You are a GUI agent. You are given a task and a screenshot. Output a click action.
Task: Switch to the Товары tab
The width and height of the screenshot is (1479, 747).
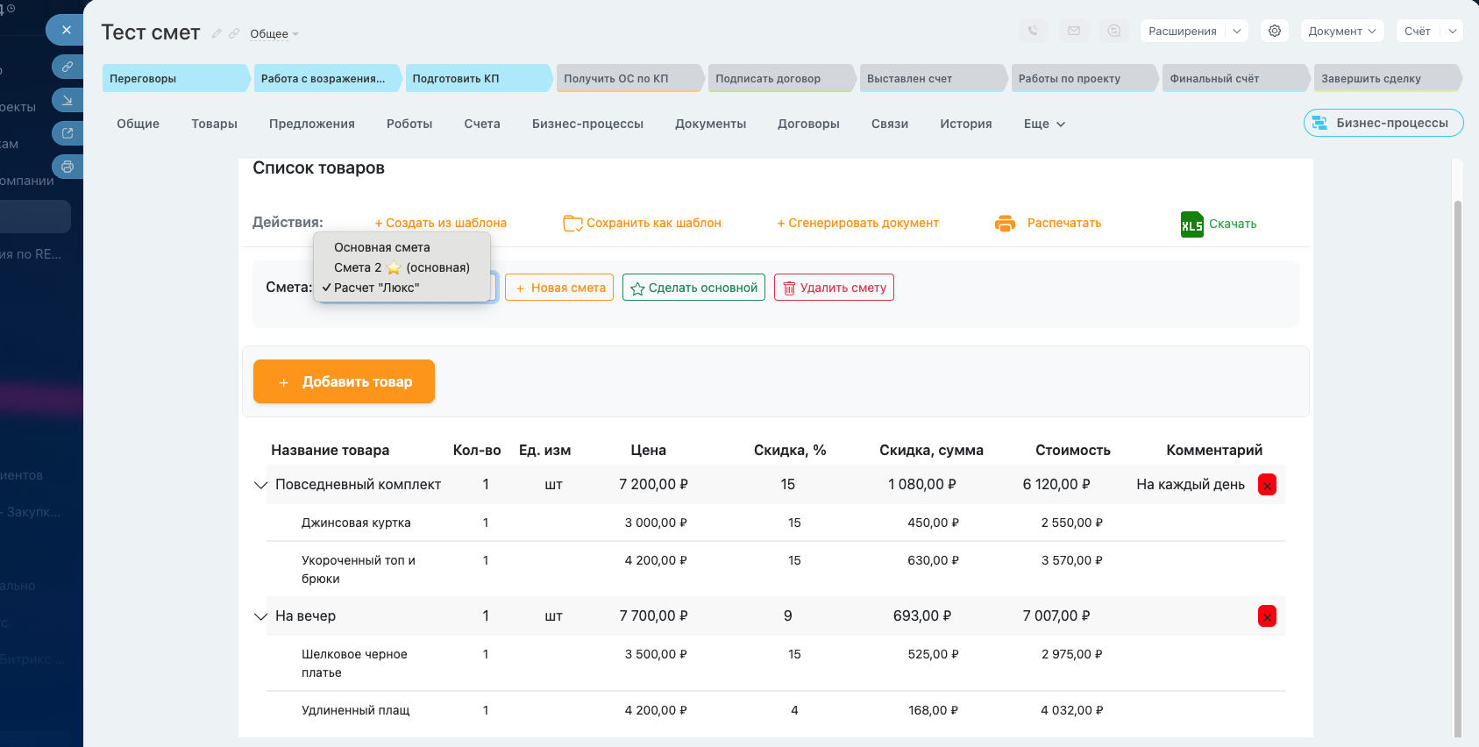pos(214,124)
